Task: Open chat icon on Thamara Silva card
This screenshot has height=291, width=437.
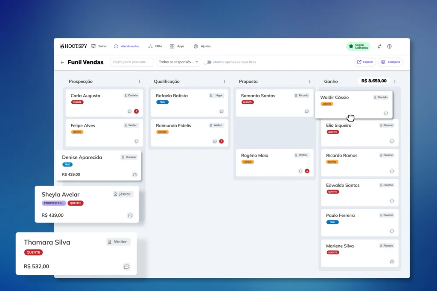Action: tap(126, 267)
